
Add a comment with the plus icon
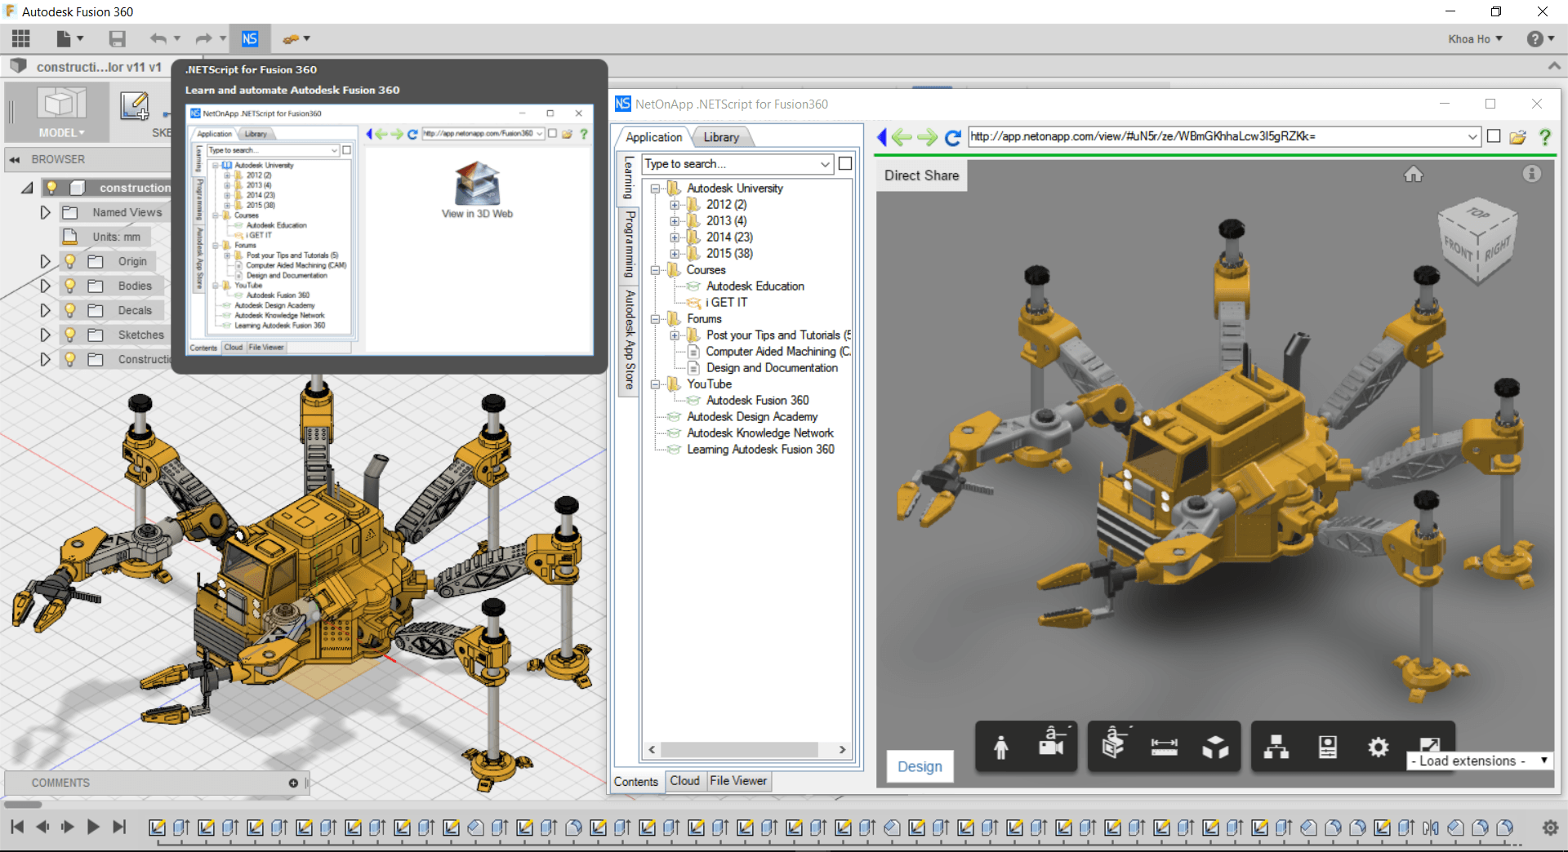coord(293,783)
